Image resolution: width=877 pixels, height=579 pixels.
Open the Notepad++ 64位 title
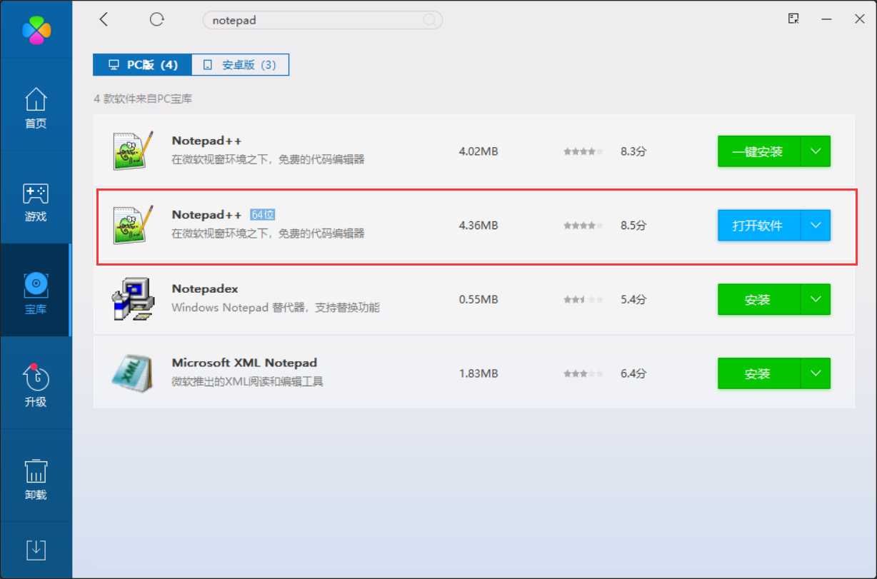click(206, 214)
